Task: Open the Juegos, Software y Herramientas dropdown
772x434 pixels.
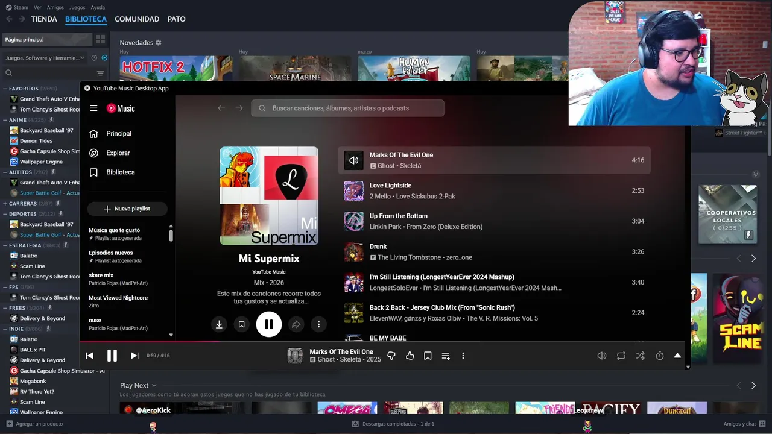Action: coord(45,58)
